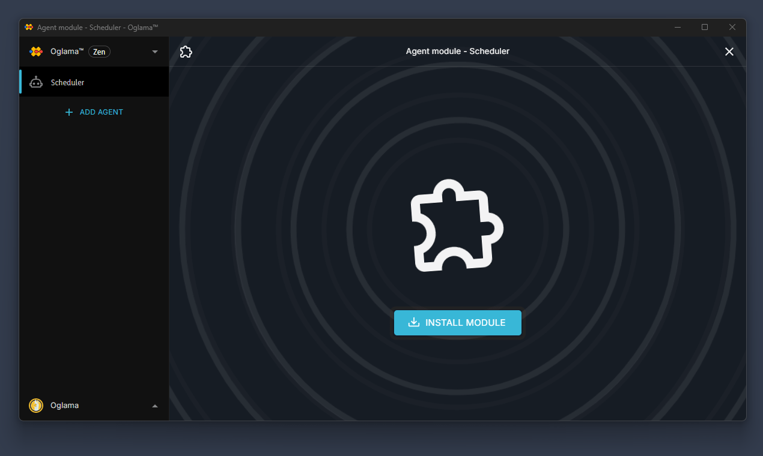Screen dimensions: 763x456
Task: Click the Oglama coin avatar at bottom left
Action: (35, 405)
